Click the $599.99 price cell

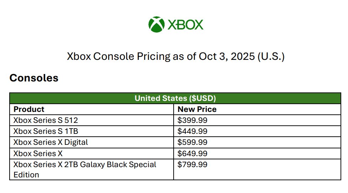click(192, 142)
